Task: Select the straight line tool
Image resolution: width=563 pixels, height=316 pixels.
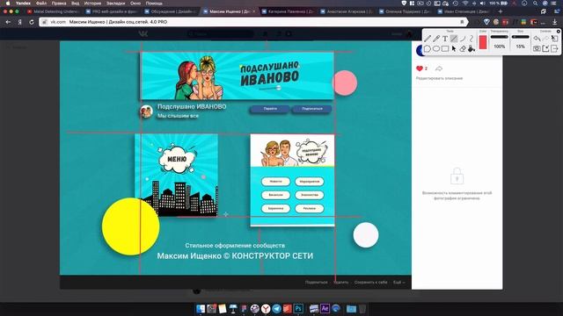Action: point(454,39)
